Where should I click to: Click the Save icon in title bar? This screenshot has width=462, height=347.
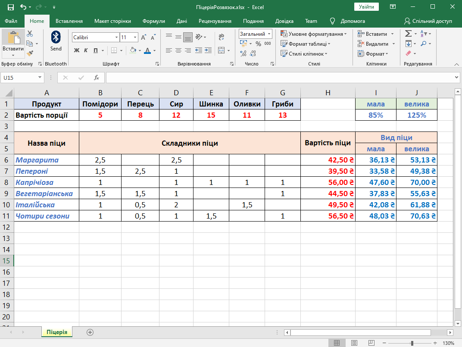pos(11,7)
